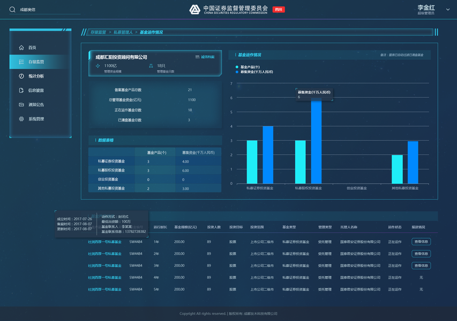Click the 6.00 cell in data table

(185, 171)
